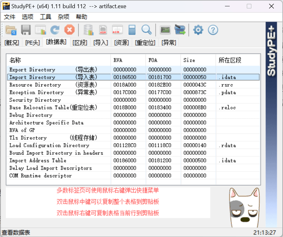Open the 帮助 menu
Viewport: 283px width, 237px height.
pyautogui.click(x=81, y=17)
